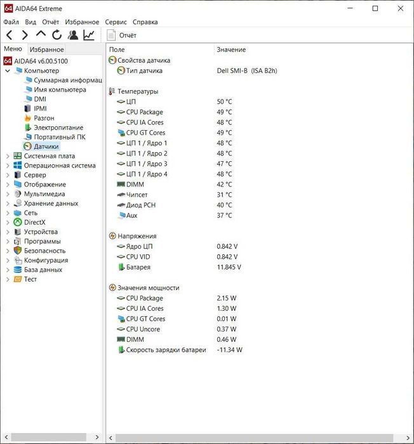Click the Тест benchmark icon
This screenshot has height=444, width=414.
(x=18, y=279)
